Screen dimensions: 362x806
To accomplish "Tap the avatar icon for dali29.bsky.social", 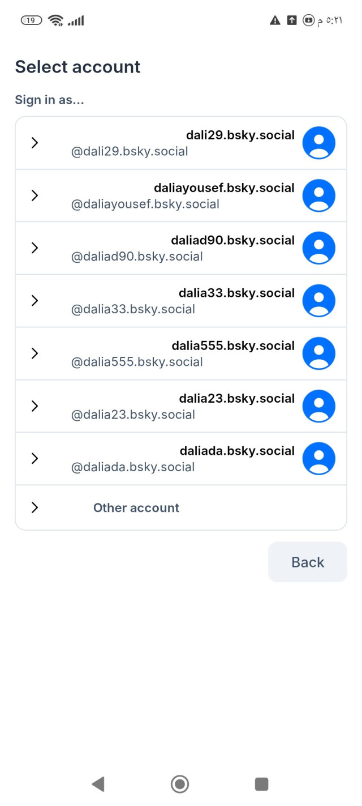I will coord(319,143).
